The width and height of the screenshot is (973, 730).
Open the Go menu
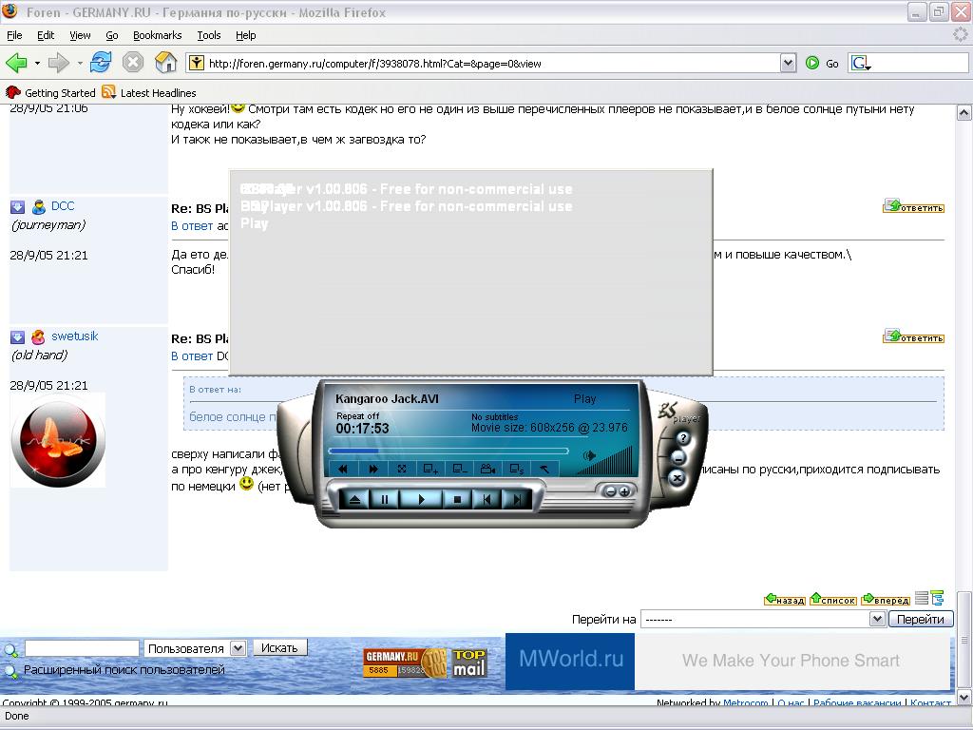[x=112, y=35]
